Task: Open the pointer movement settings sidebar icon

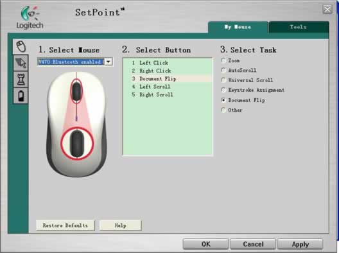Action: (21, 63)
